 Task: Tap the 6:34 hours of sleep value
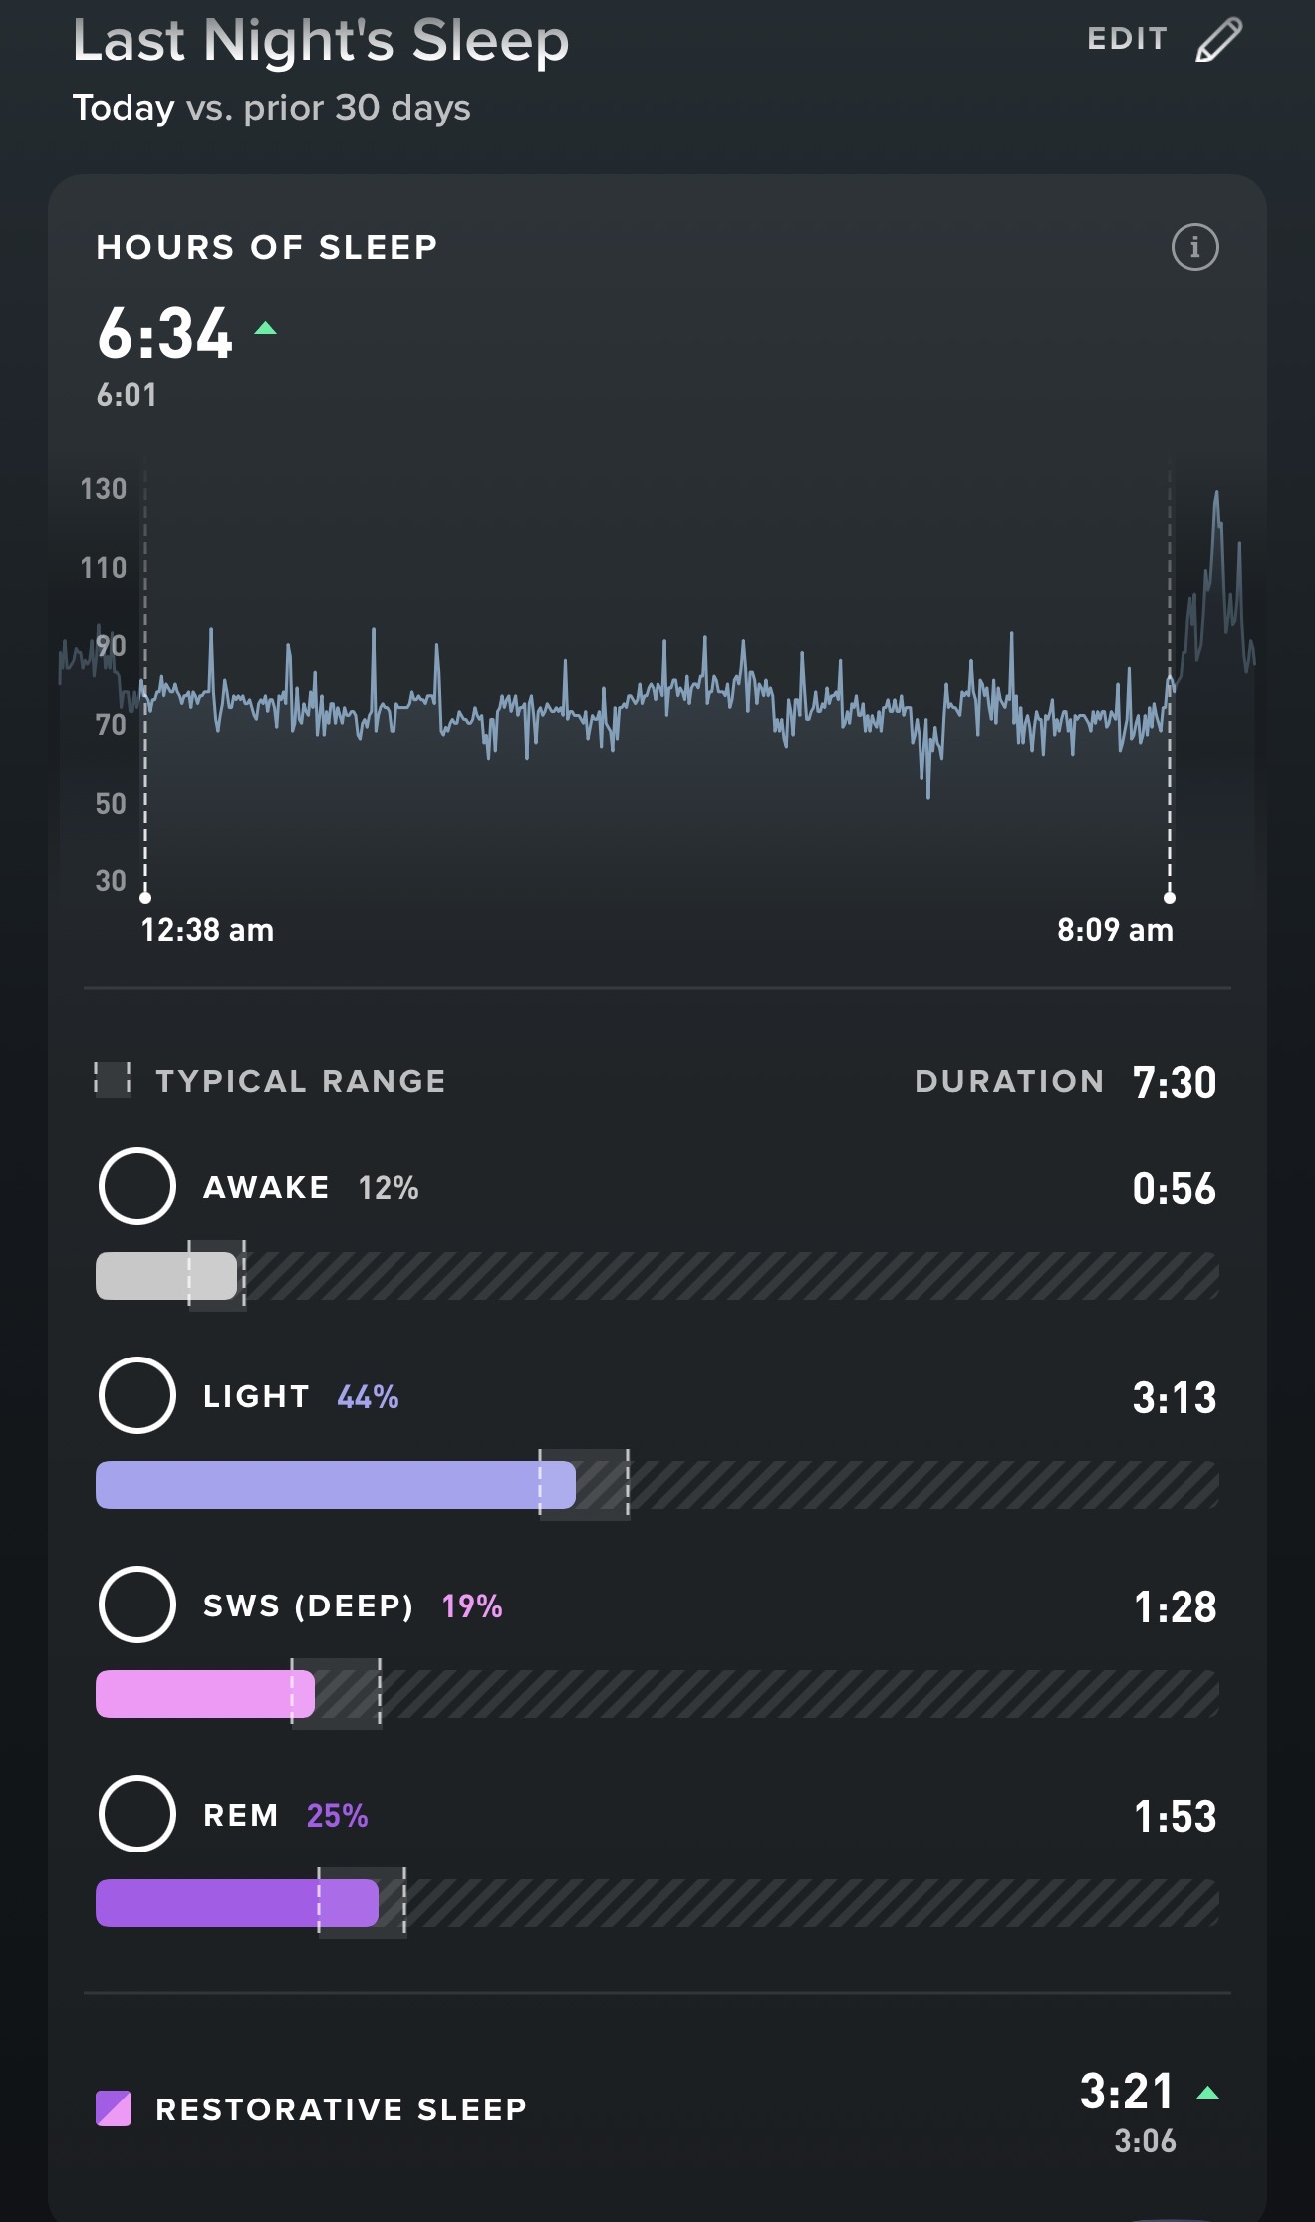165,333
